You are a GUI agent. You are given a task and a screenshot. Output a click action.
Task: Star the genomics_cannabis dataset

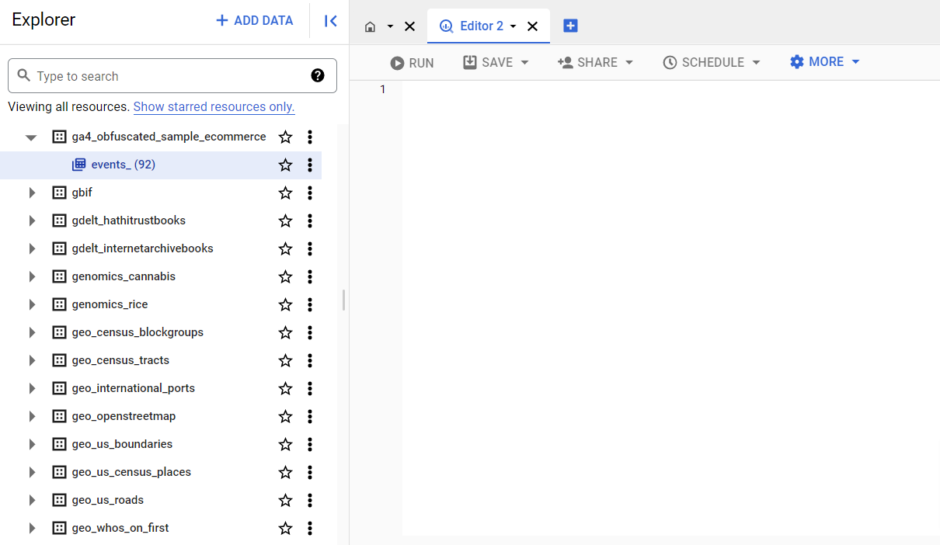click(x=285, y=276)
